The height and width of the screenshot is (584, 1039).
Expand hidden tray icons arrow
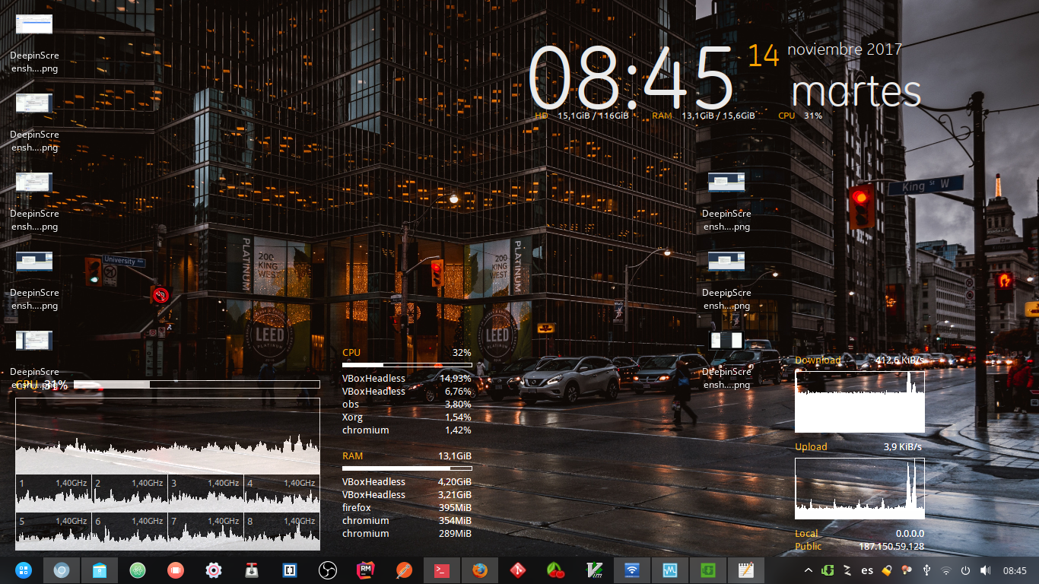tap(808, 570)
